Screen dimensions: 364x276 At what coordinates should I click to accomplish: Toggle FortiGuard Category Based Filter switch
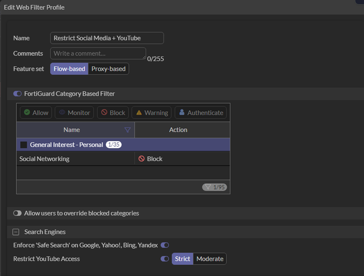tap(17, 93)
